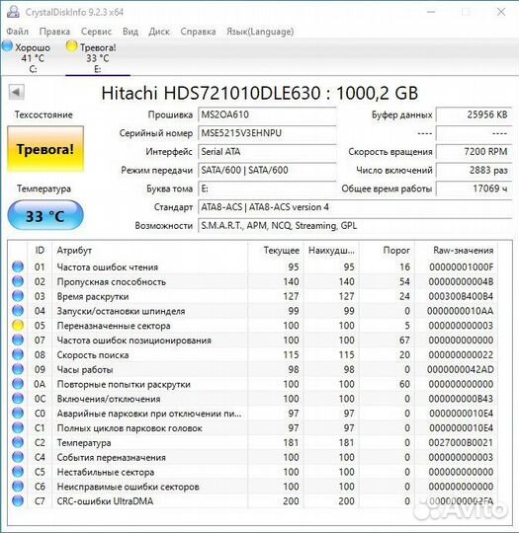Click the transfer mode field SATA/600 | SATA/600
The width and height of the screenshot is (519, 533).
(x=267, y=170)
